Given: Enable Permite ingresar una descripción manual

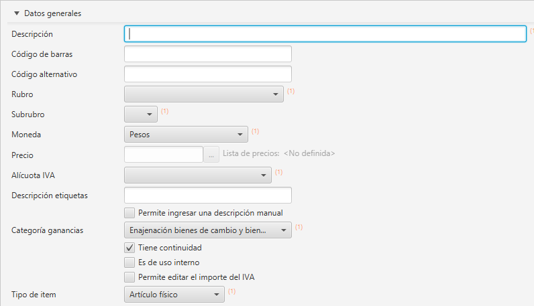Looking at the screenshot, I should pyautogui.click(x=129, y=213).
